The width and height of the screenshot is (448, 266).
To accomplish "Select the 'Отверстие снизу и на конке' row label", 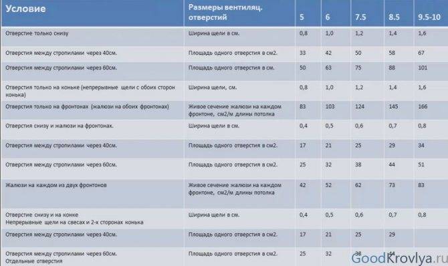I will [x=41, y=215].
